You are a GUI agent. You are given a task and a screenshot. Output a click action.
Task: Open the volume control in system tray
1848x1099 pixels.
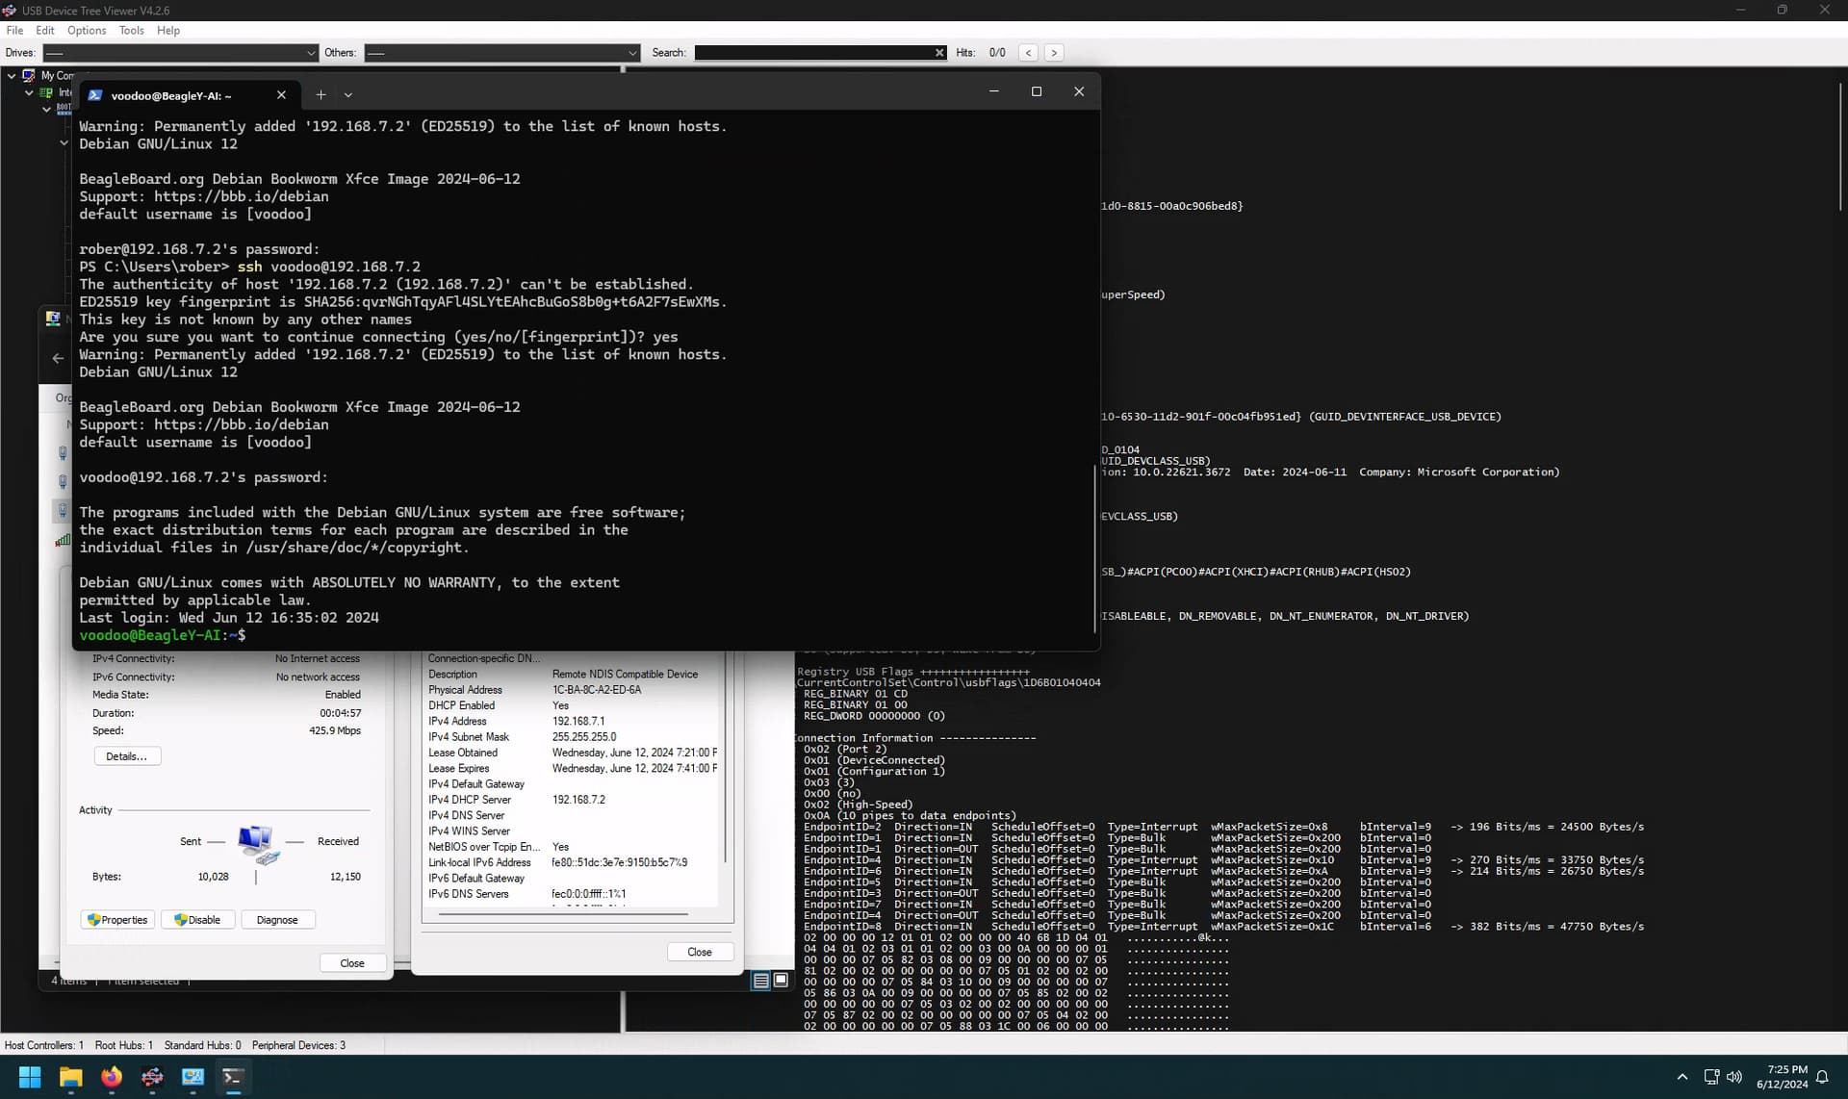1734,1077
